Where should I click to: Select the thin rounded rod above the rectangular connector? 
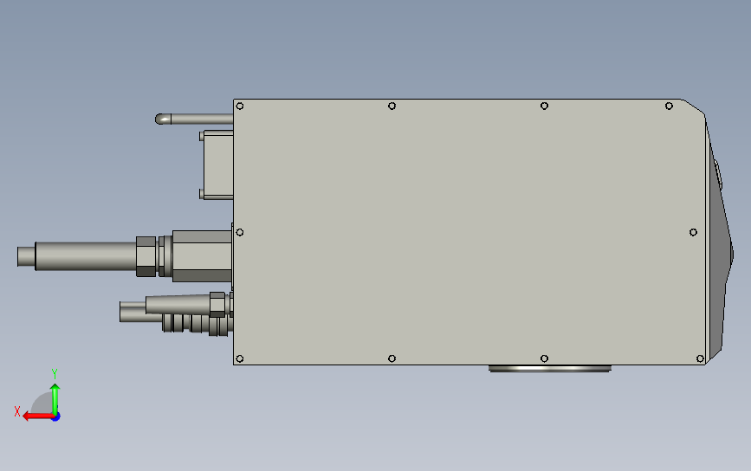click(194, 119)
